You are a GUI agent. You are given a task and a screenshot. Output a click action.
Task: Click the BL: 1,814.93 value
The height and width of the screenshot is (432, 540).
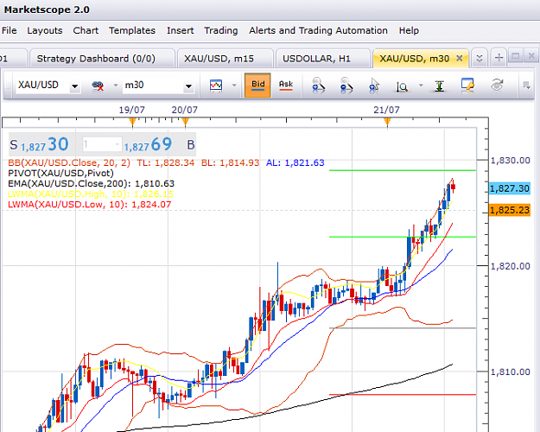(x=230, y=163)
